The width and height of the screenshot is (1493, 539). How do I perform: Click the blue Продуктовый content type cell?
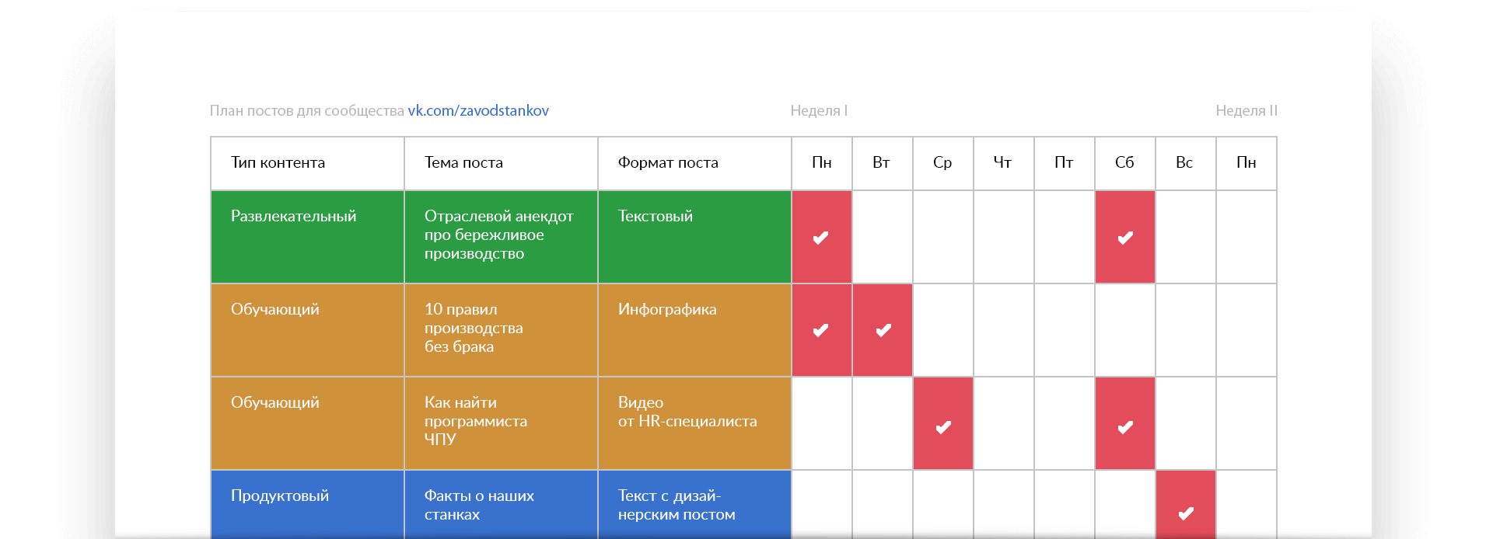(306, 504)
